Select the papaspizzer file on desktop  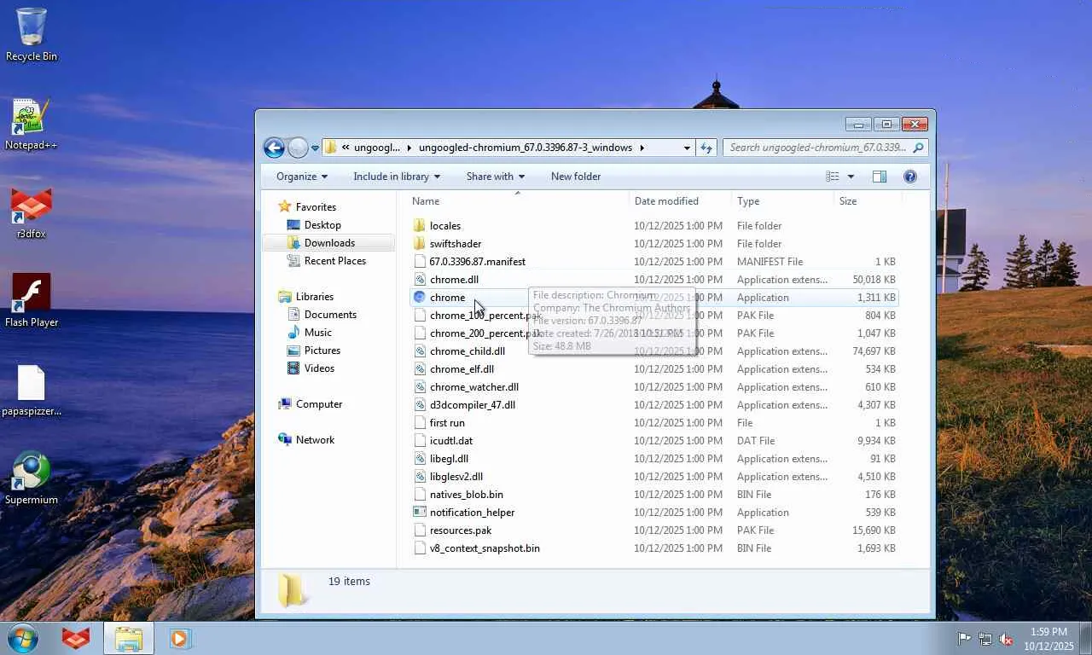32,391
